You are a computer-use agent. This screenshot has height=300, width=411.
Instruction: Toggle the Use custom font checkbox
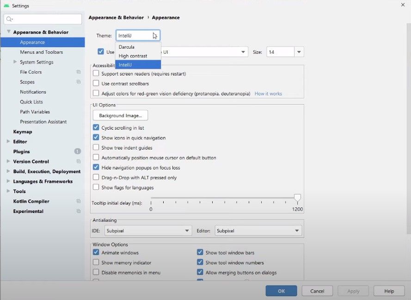pyautogui.click(x=101, y=52)
